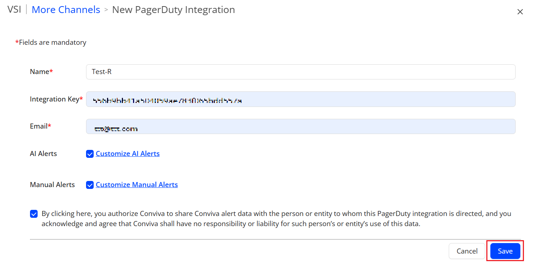Open Customize Manual Alerts link
538x268 pixels.
coord(137,185)
